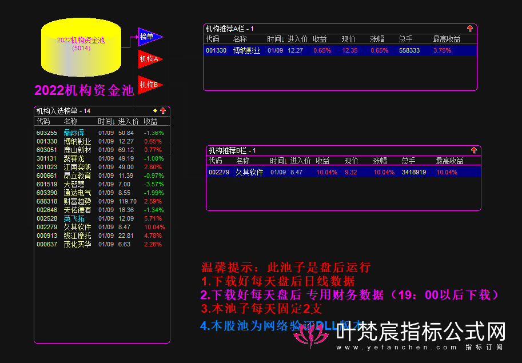
Task: Click red arrow icon in 机构入选榜单 panel
Action: click(163, 111)
